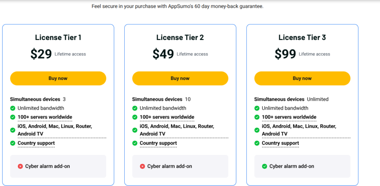
Task: Click Tier 2 'iOS, Android, Mac, Linux, Router' text
Action: 177,126
